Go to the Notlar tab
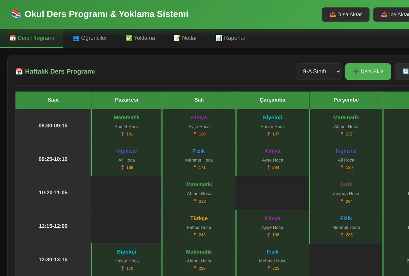409x276 pixels. 185,38
